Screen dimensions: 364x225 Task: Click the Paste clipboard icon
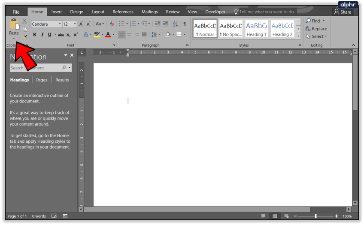(x=14, y=24)
